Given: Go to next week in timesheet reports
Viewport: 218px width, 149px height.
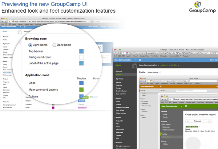Looking at the screenshot, I should (210, 121).
